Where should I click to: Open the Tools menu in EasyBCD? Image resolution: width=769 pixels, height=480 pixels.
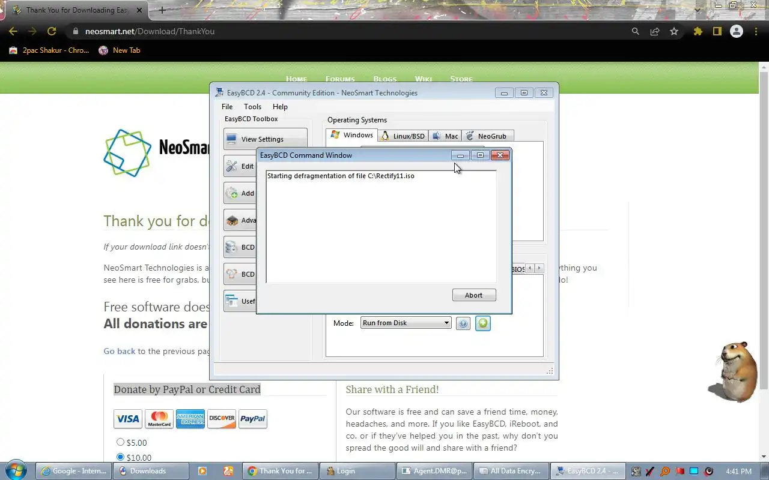(x=252, y=107)
